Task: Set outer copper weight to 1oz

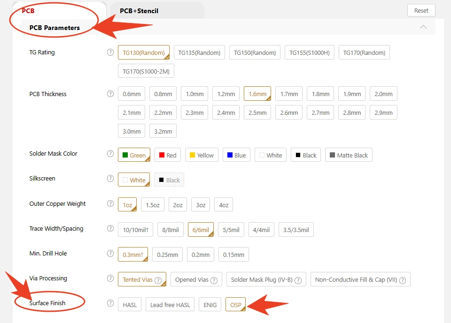Action: 127,205
